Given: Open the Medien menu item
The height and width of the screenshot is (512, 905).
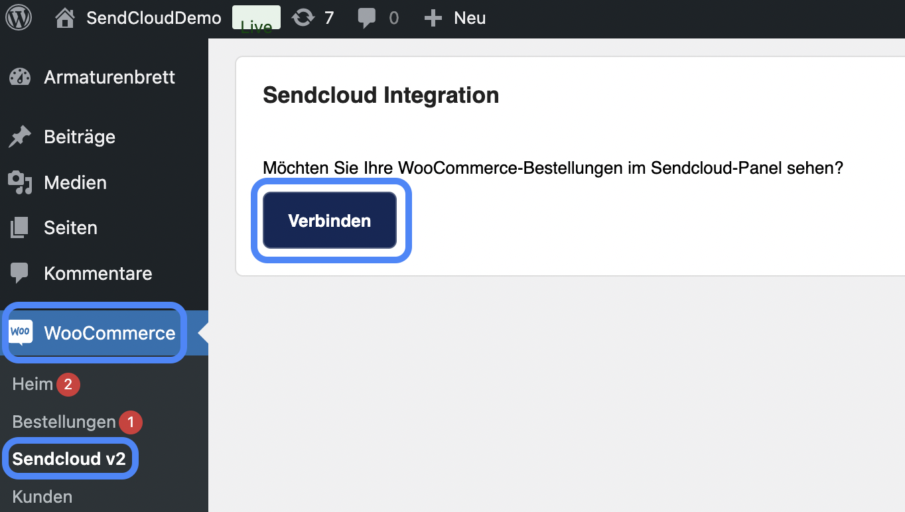Looking at the screenshot, I should pyautogui.click(x=75, y=182).
